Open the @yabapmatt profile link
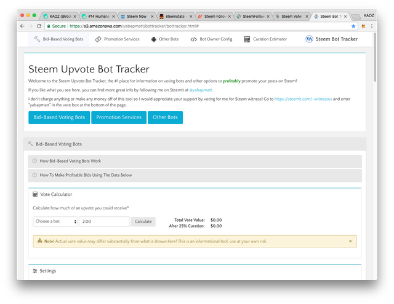Viewport: 394px width, 304px height. 201,90
